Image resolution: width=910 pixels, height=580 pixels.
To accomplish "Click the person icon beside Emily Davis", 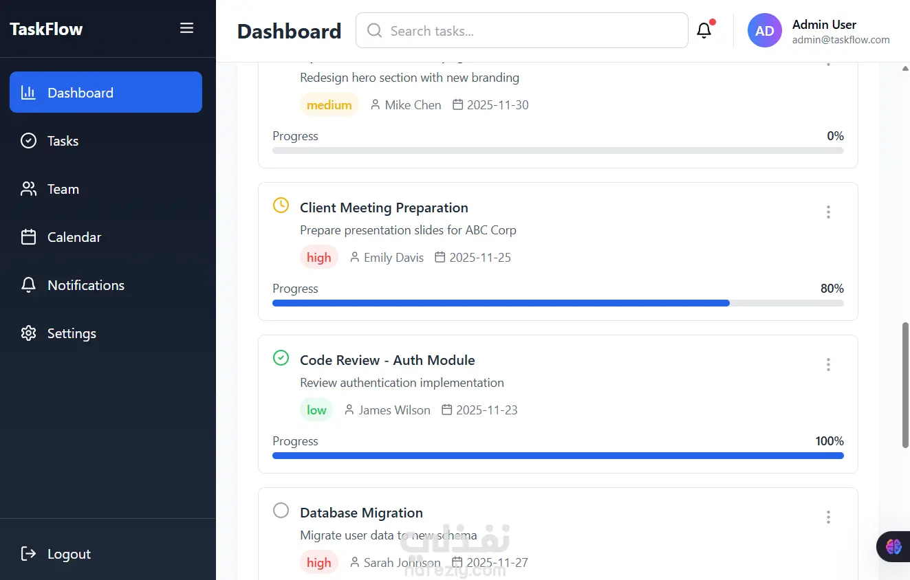I will (355, 258).
